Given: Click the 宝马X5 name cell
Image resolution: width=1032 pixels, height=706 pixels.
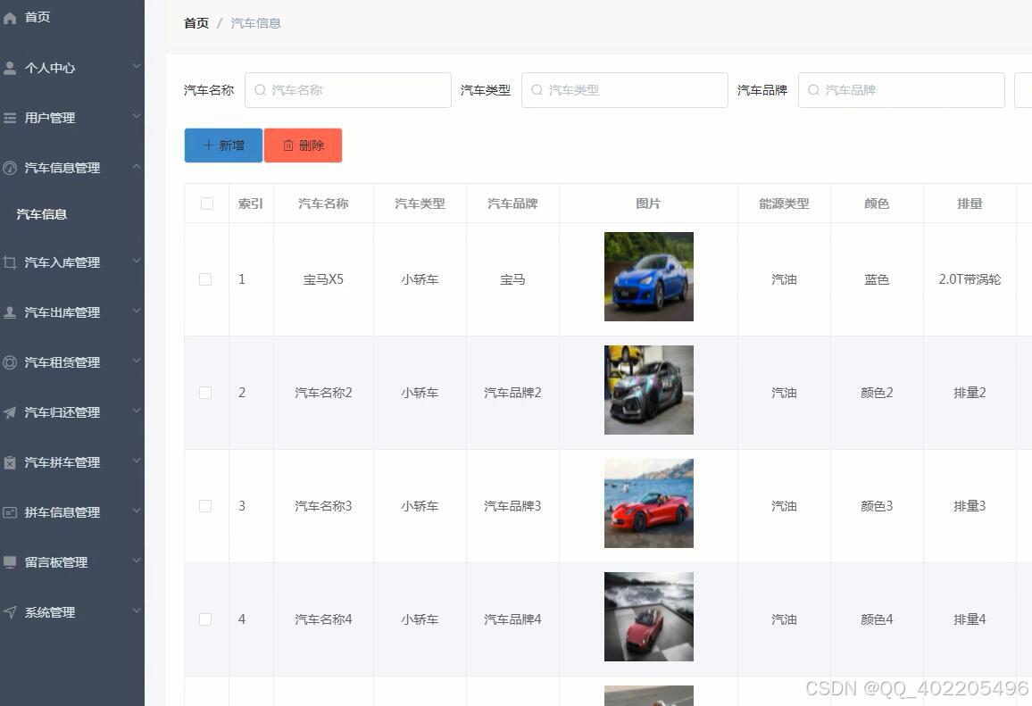Looking at the screenshot, I should 323,279.
